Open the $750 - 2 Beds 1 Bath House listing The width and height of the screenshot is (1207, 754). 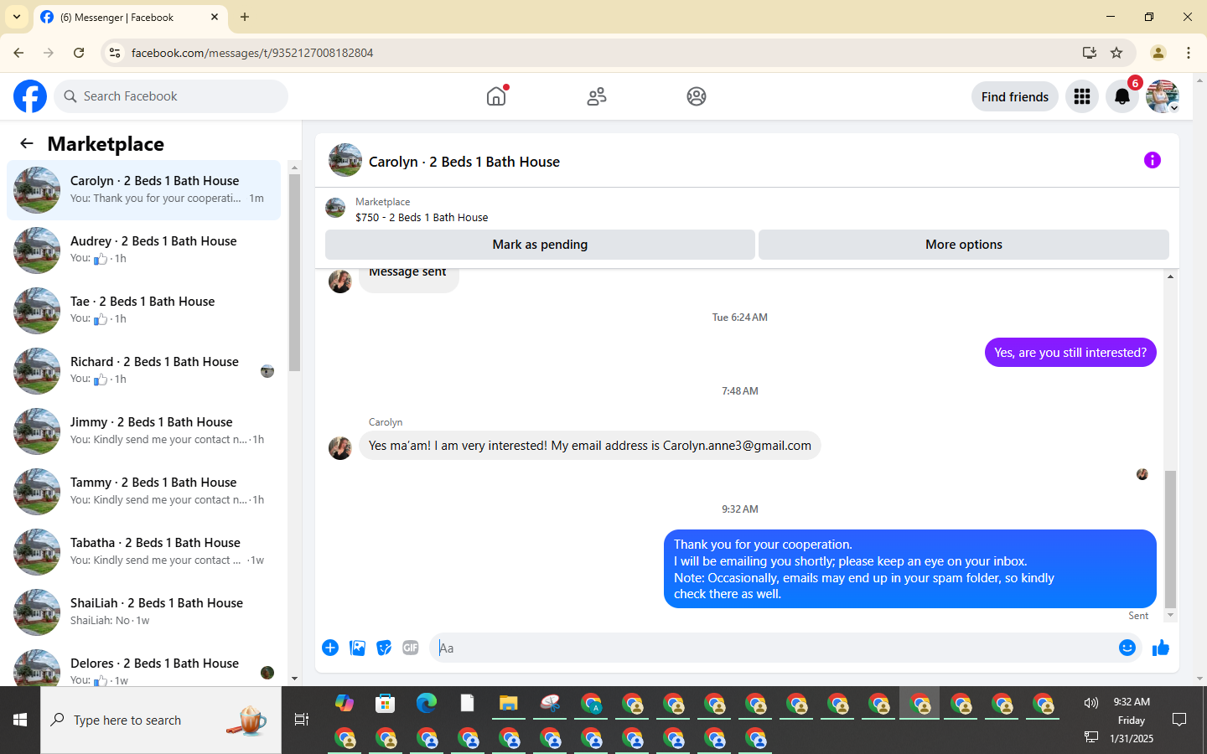pyautogui.click(x=422, y=217)
